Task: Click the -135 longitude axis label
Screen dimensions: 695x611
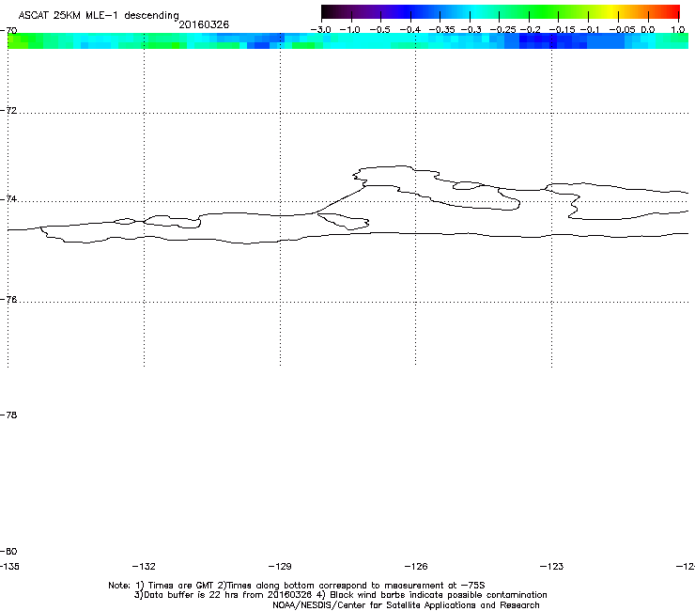Action: click(9, 566)
